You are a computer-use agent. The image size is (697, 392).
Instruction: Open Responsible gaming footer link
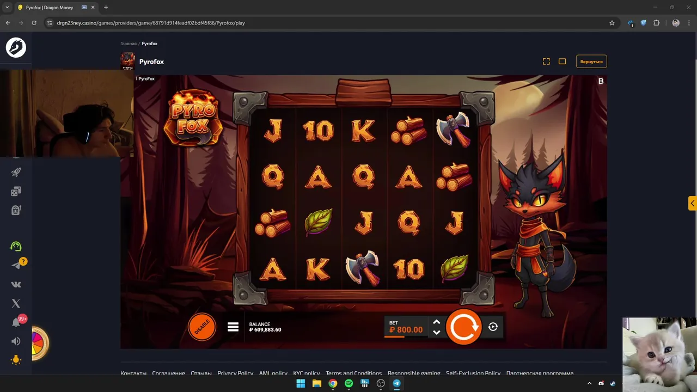(x=414, y=373)
